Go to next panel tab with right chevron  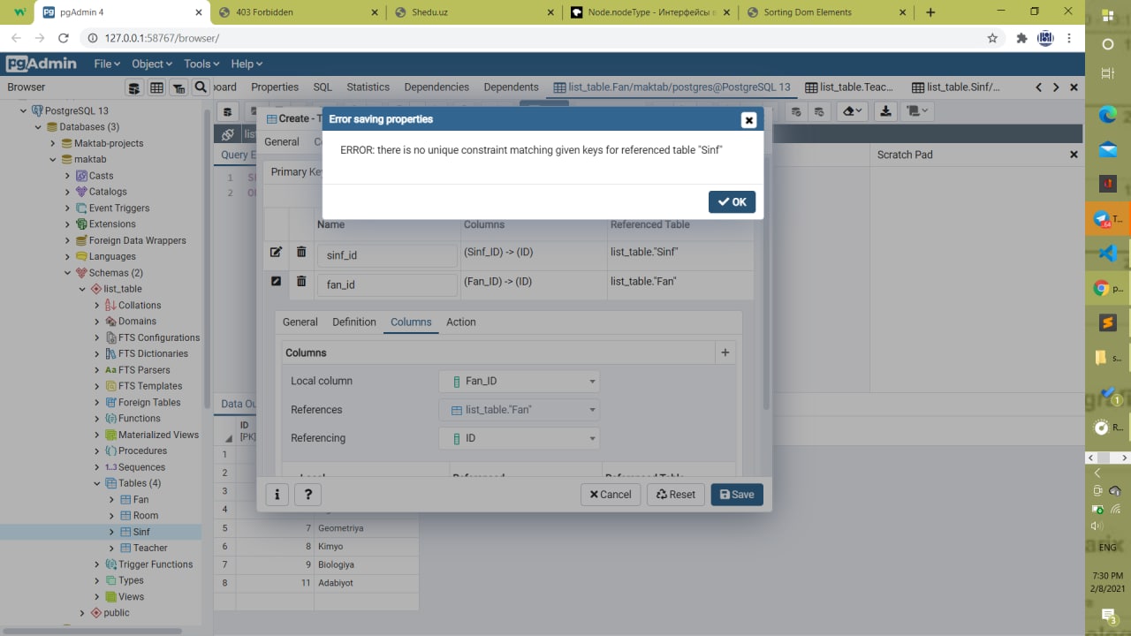click(1056, 87)
